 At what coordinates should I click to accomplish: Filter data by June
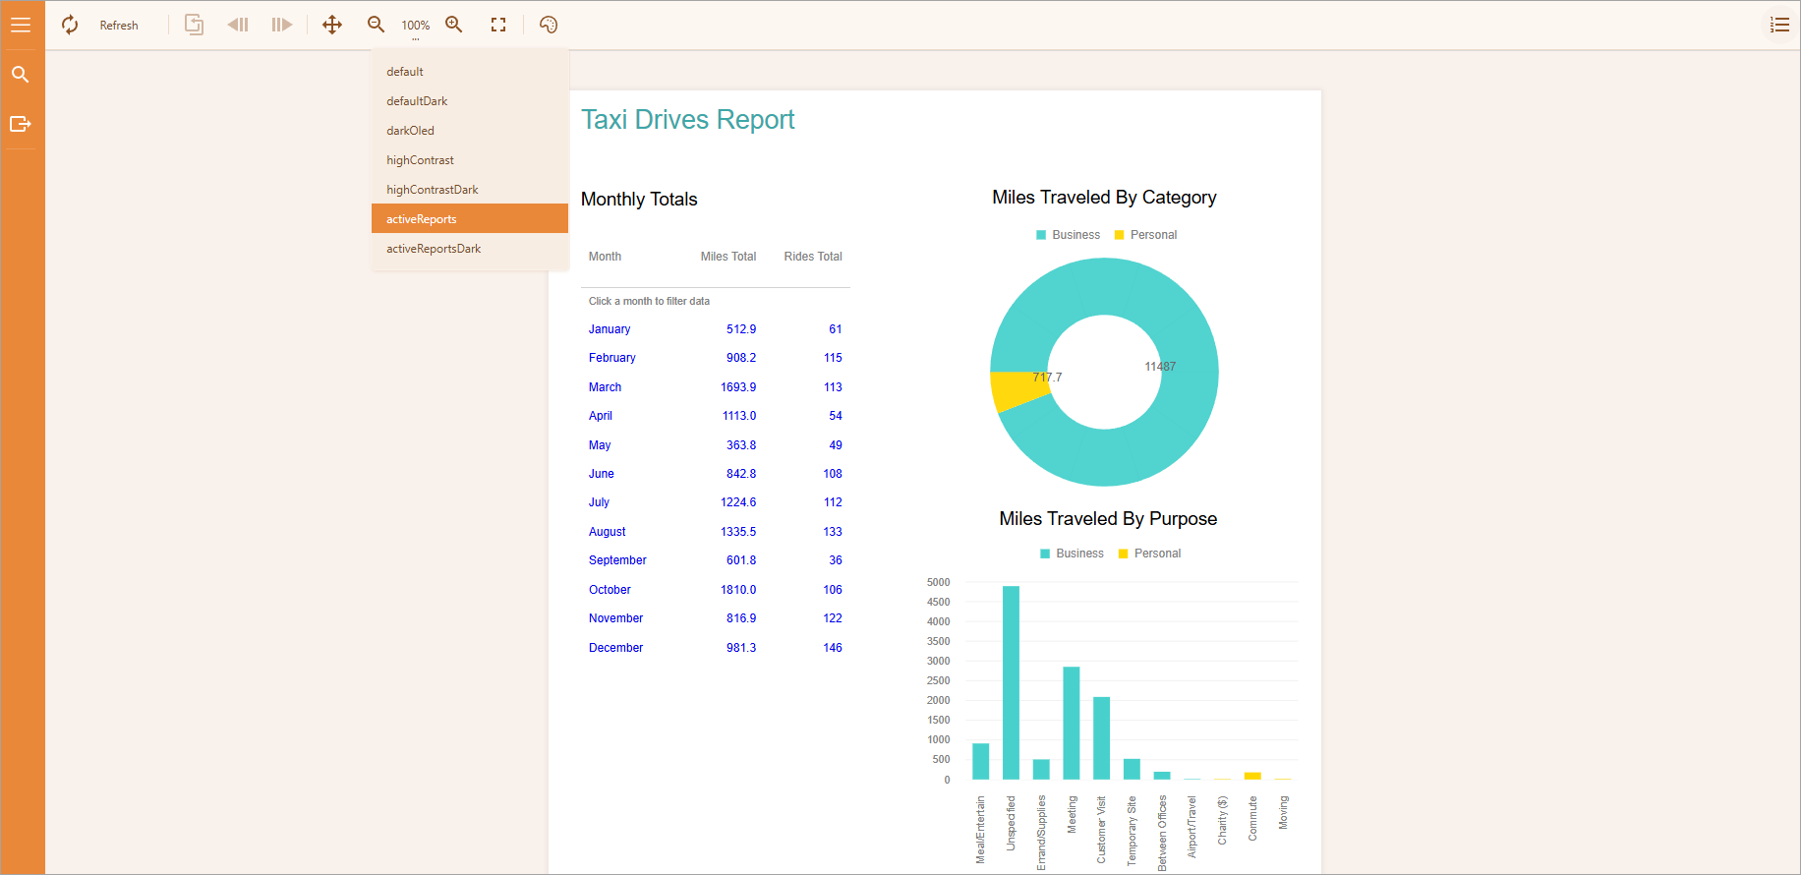602,474
